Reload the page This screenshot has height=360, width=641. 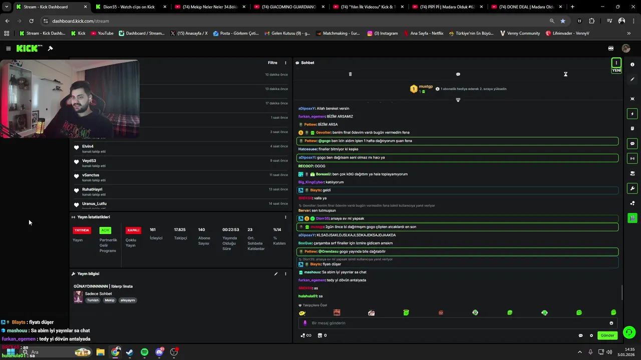tap(31, 21)
